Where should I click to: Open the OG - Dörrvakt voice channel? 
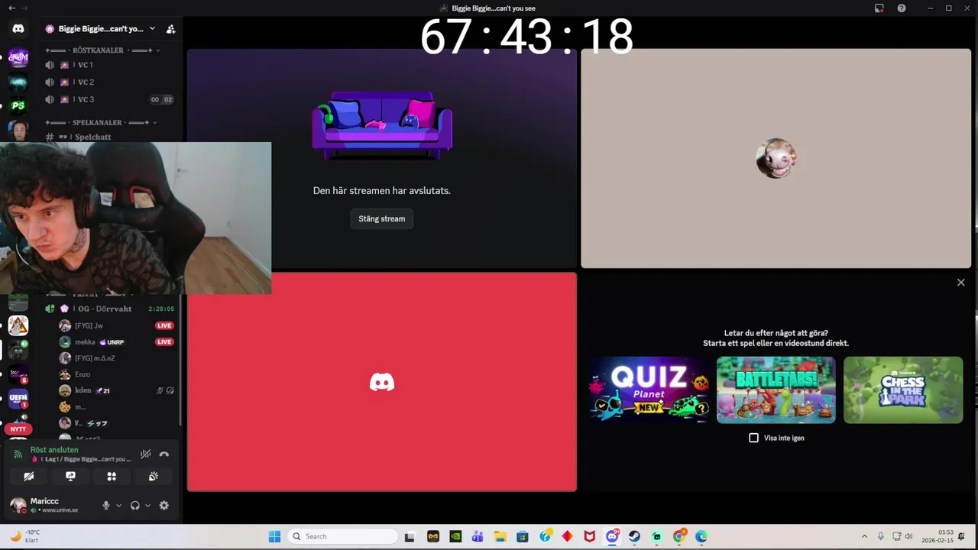(109, 309)
